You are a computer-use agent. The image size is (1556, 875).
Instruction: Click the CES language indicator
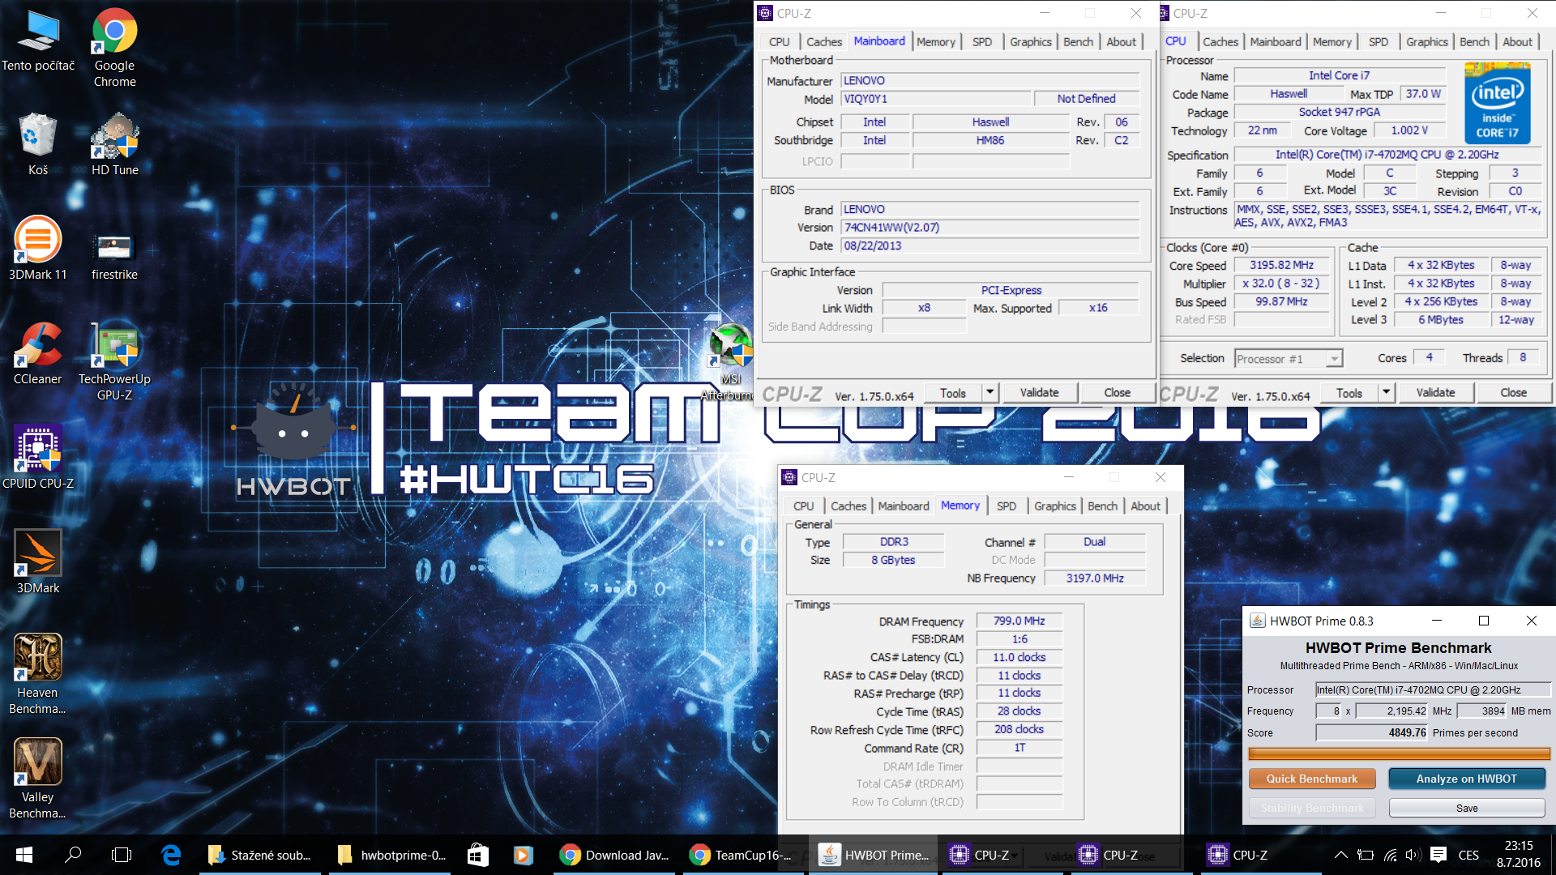click(1468, 855)
